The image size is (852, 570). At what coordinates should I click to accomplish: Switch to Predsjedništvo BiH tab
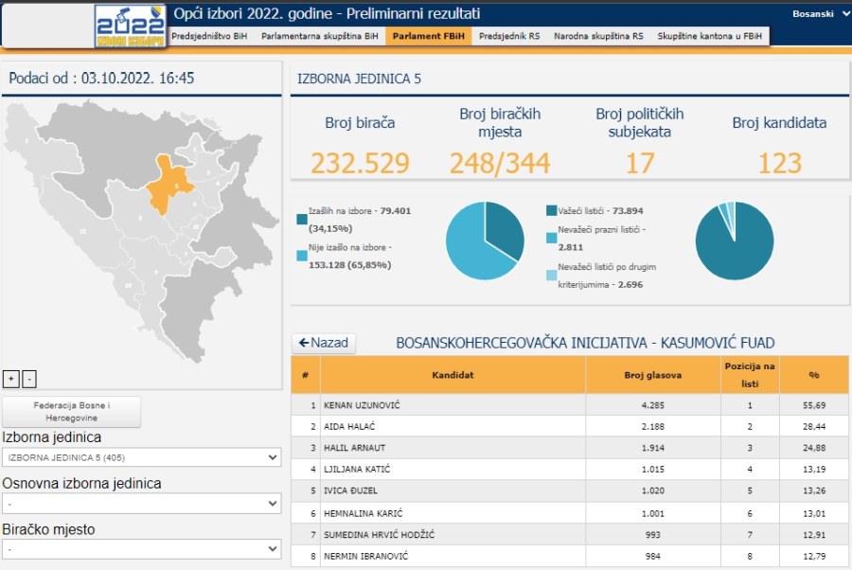pyautogui.click(x=208, y=36)
